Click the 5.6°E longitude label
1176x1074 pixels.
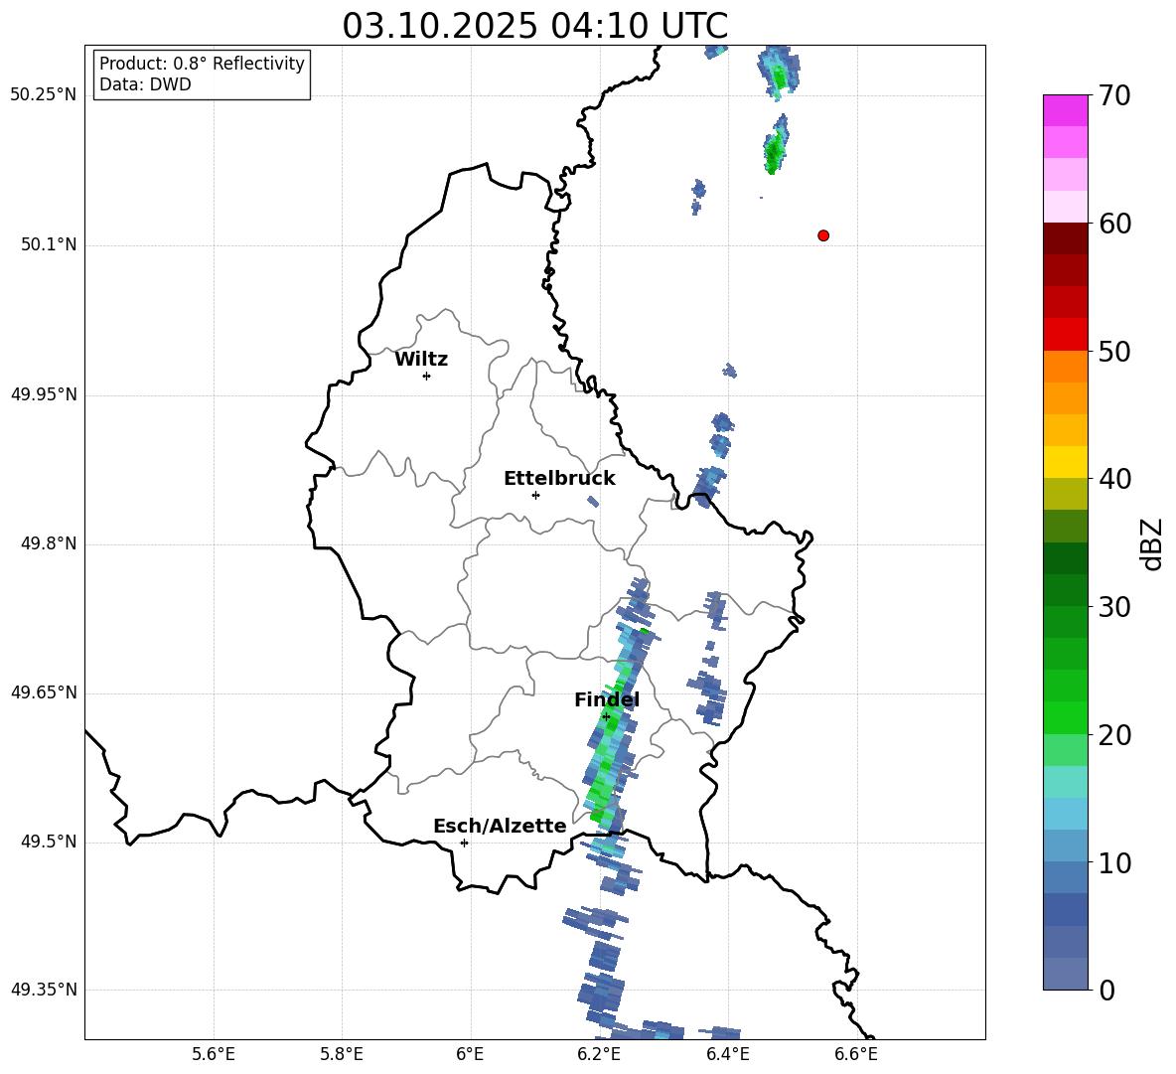point(214,1054)
